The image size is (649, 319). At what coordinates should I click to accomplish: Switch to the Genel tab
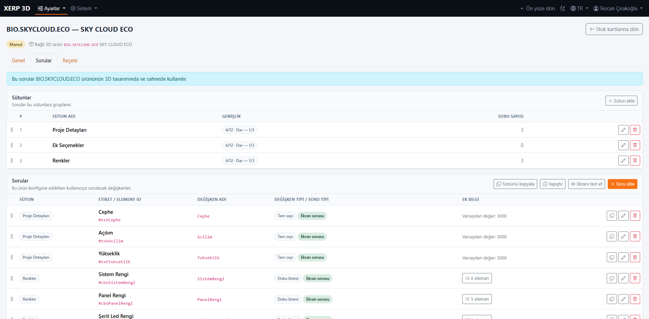pos(18,61)
